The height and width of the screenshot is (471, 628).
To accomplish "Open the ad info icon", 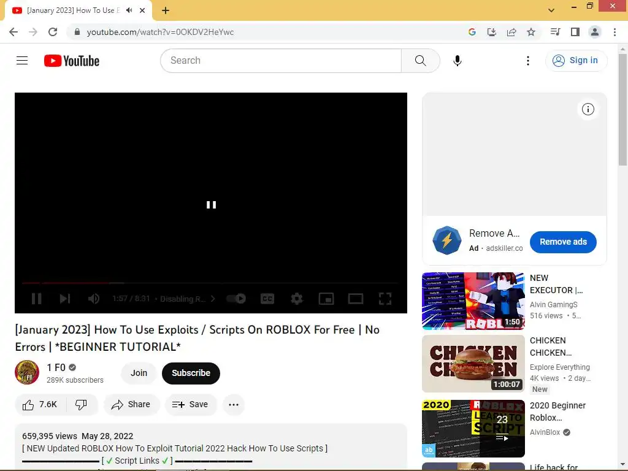I will coord(588,109).
